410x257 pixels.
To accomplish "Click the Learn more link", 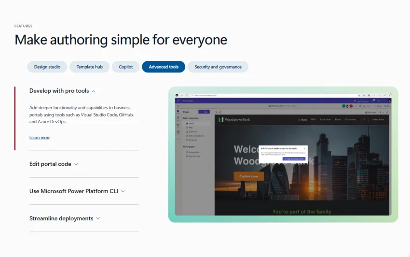I will (40, 138).
